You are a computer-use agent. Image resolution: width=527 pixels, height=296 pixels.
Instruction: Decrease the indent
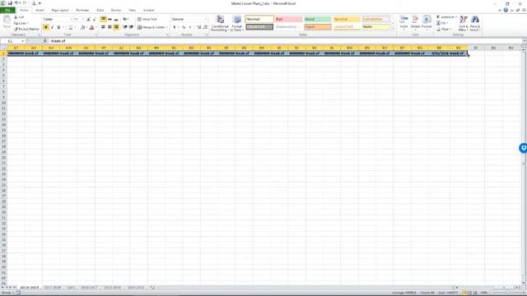[125, 27]
